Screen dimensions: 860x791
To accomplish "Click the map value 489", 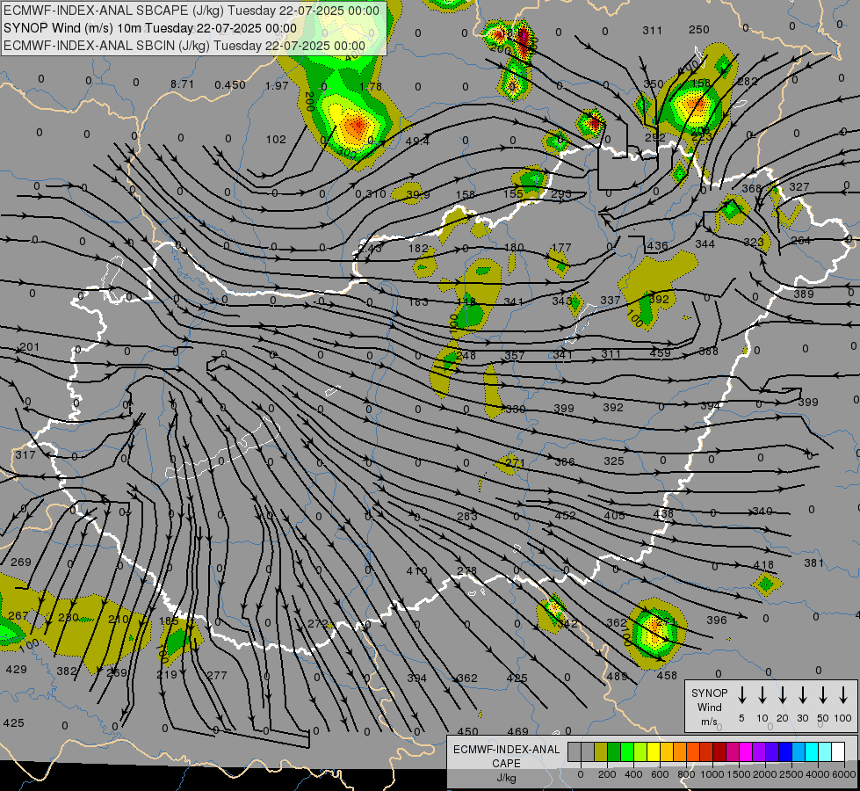I will [x=617, y=676].
